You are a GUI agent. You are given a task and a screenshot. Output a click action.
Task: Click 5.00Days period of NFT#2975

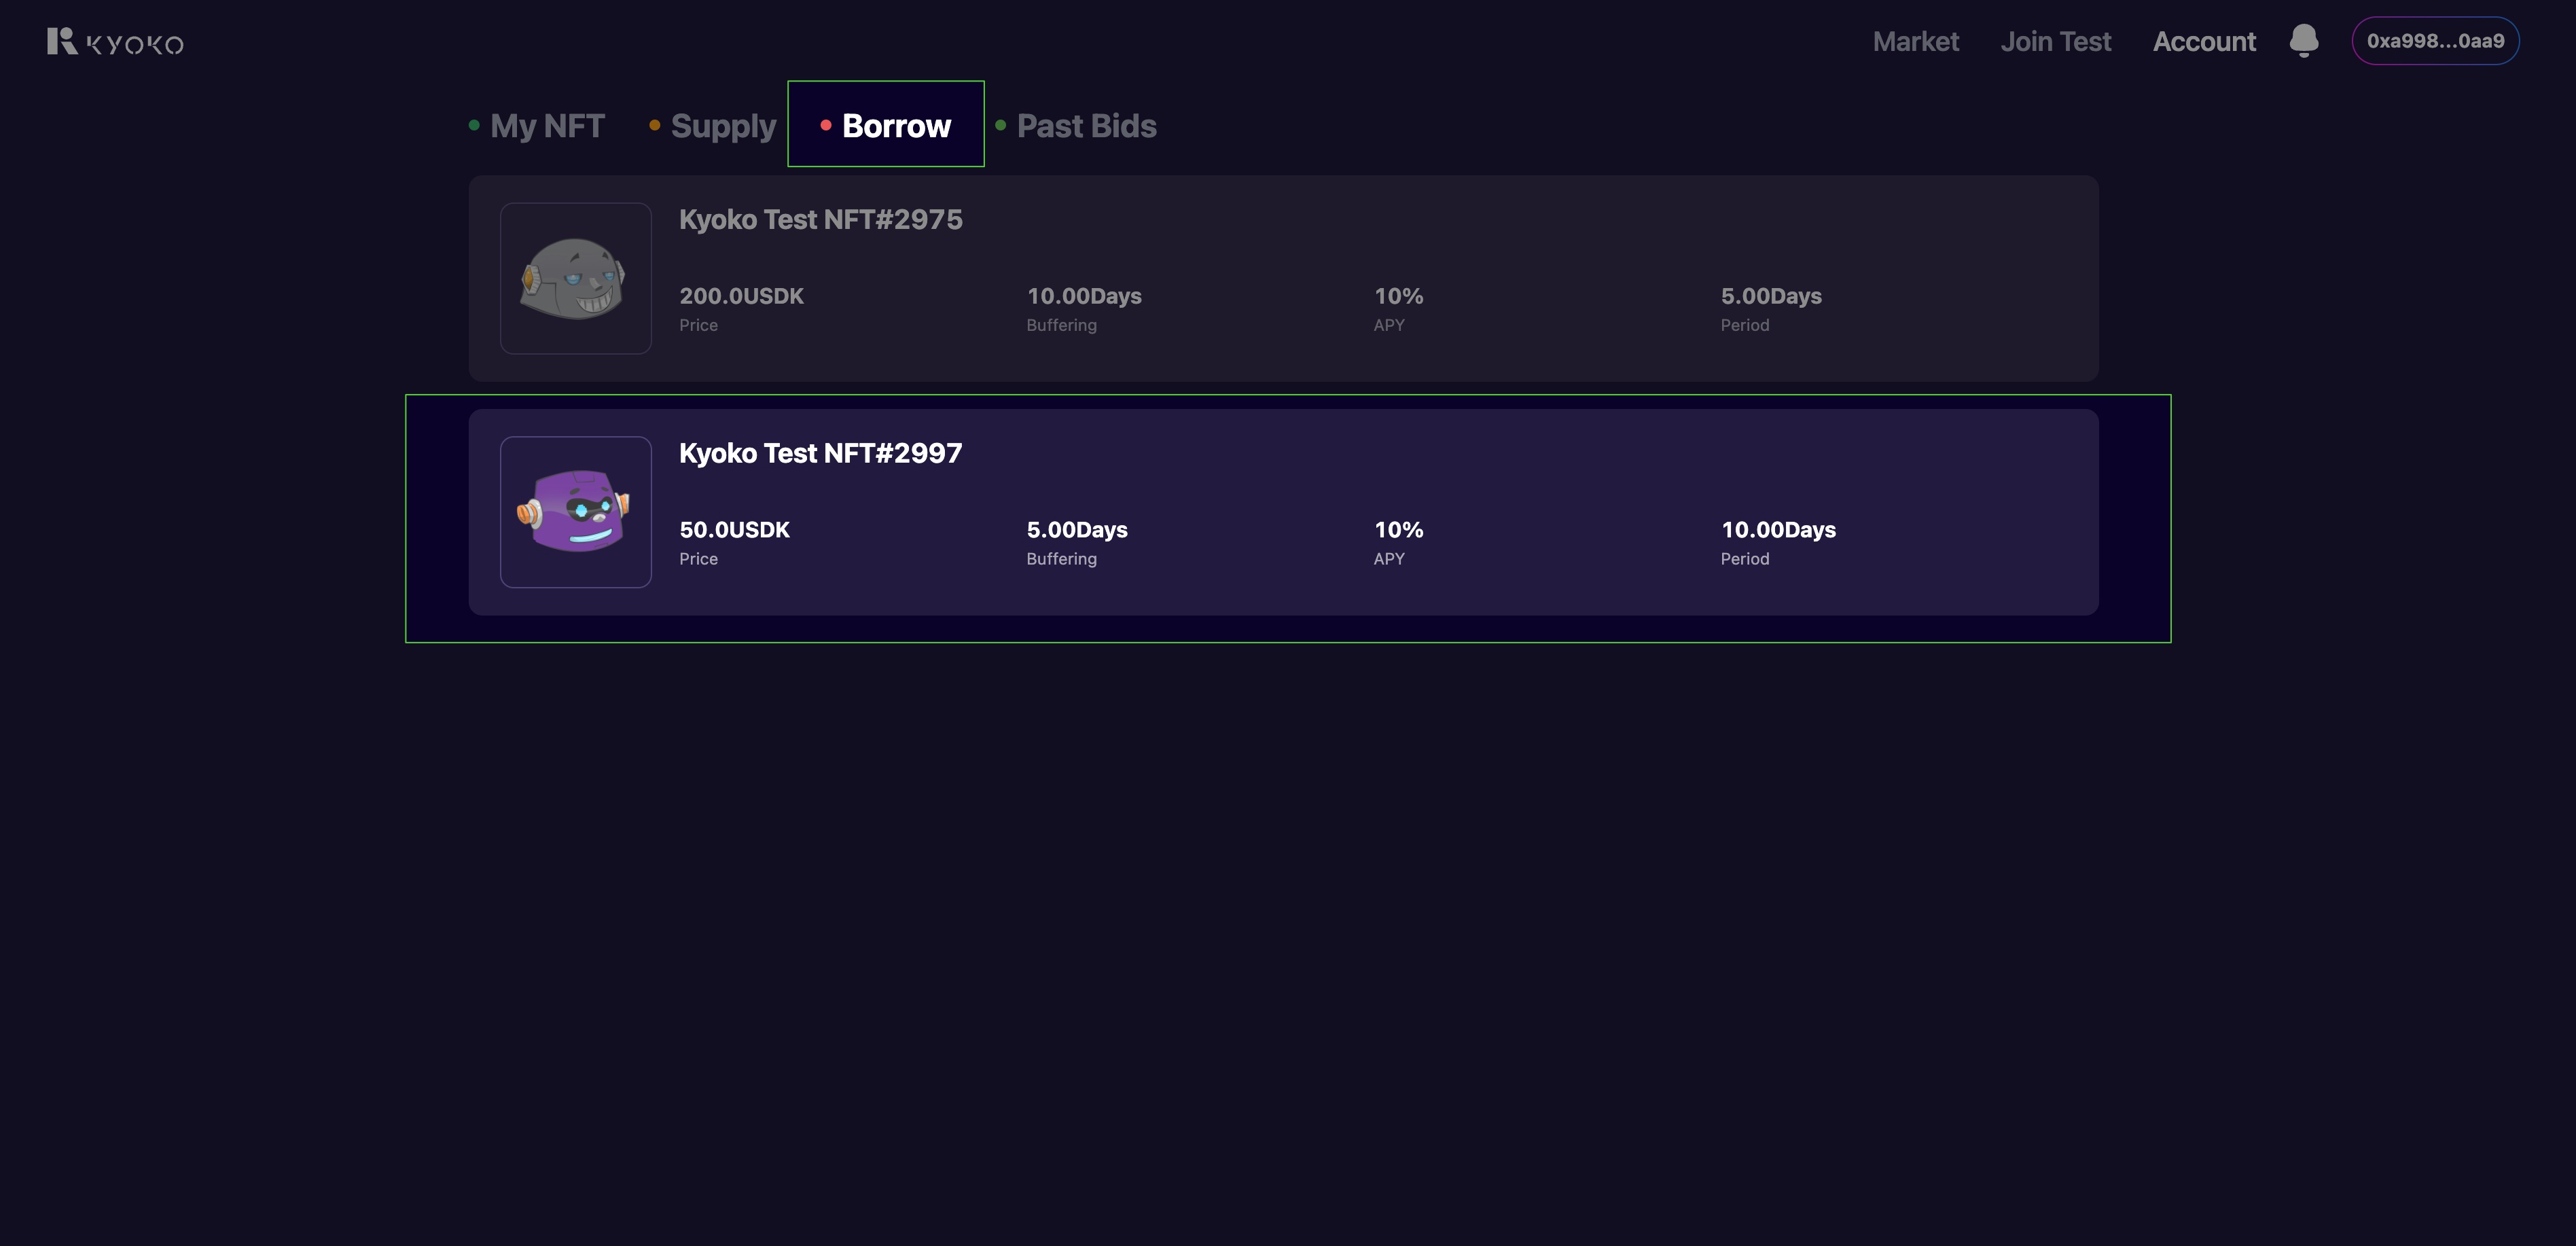(x=1771, y=296)
